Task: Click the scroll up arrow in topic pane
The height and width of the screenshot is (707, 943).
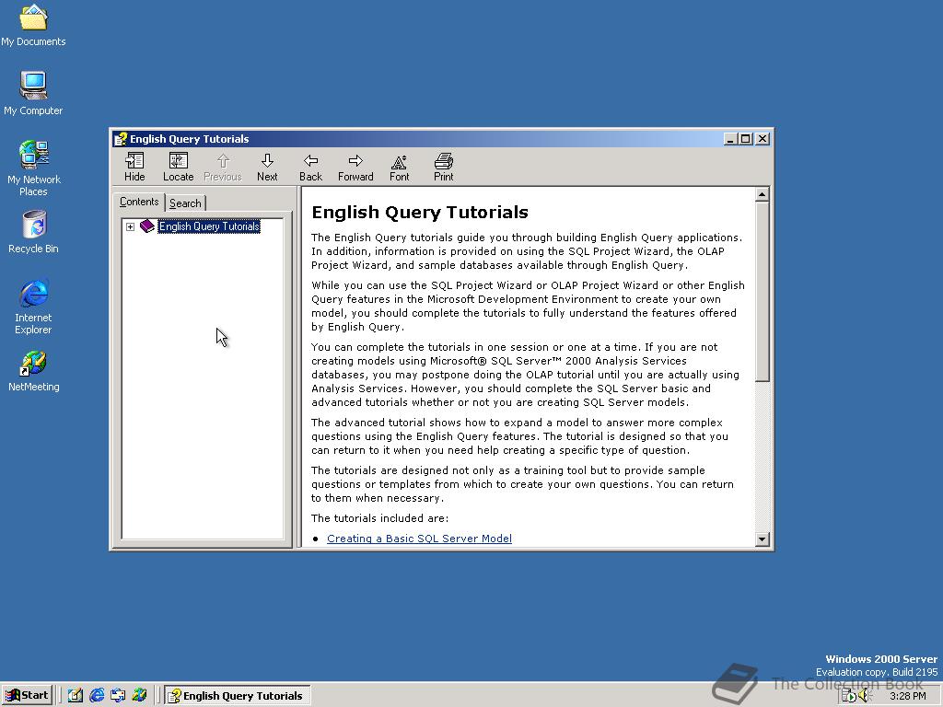Action: (x=762, y=194)
